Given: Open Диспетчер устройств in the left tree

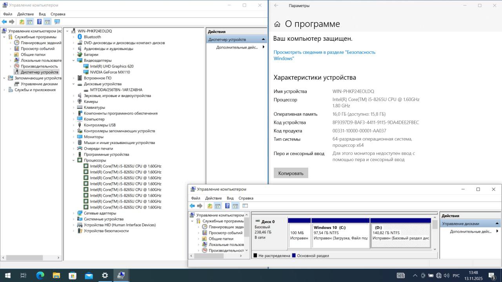Looking at the screenshot, I should (x=39, y=72).
